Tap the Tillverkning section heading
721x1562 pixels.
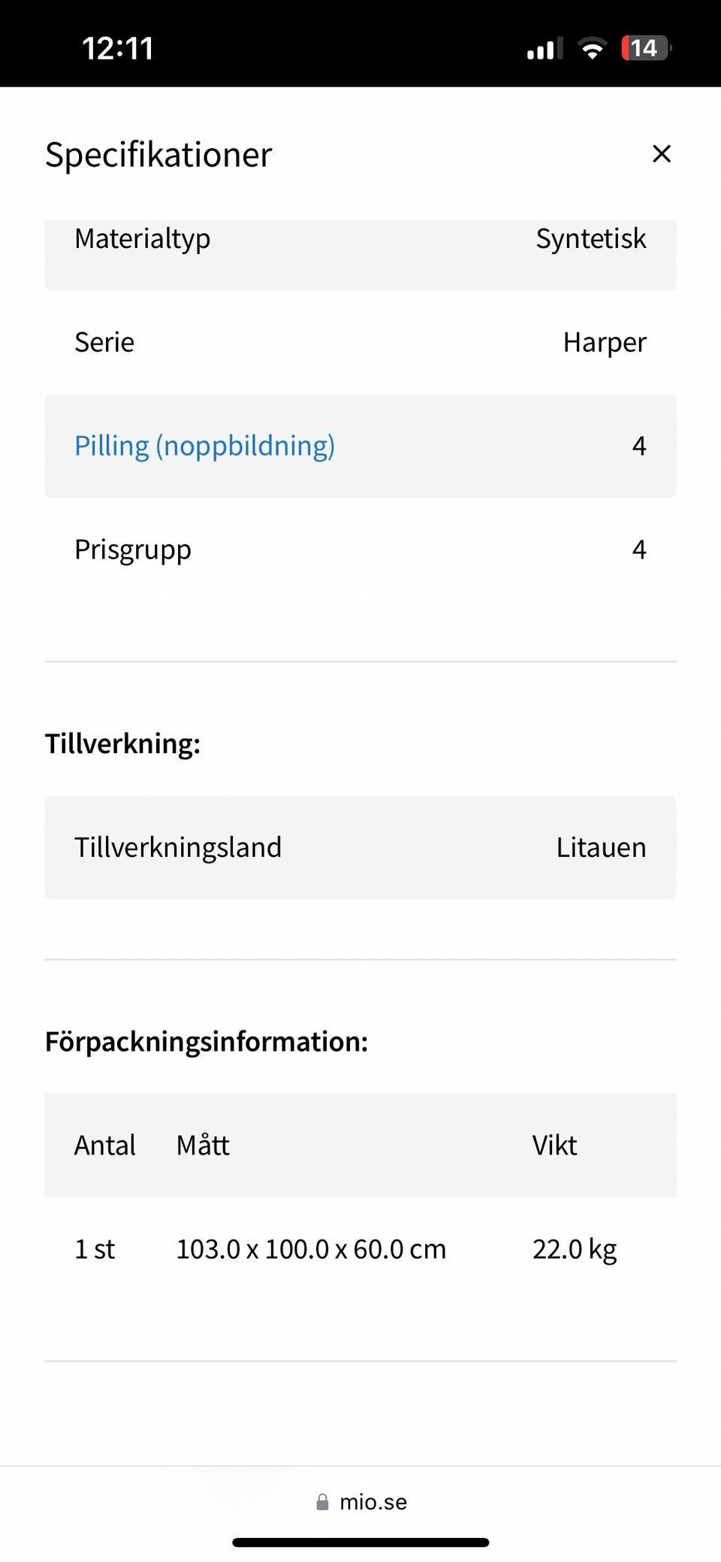tap(122, 743)
